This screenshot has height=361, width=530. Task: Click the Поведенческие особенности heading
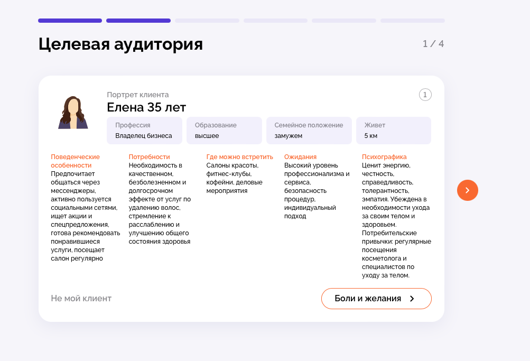pyautogui.click(x=76, y=161)
